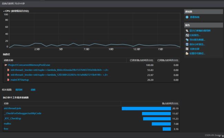Image resolution: width=224 pixels, height=138 pixels.
Task: Click the 7.68 exclusive time value
Action: [176, 124]
